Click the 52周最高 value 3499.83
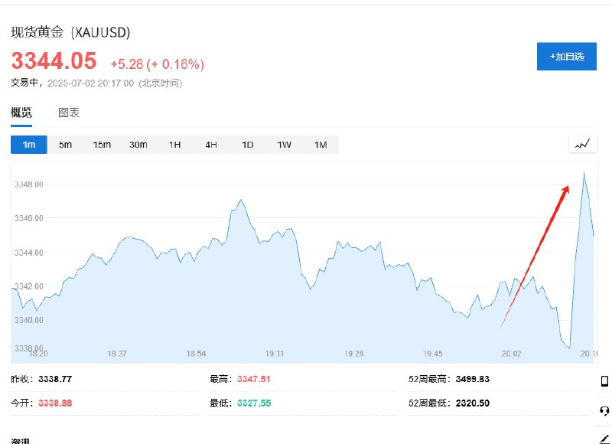 point(472,379)
